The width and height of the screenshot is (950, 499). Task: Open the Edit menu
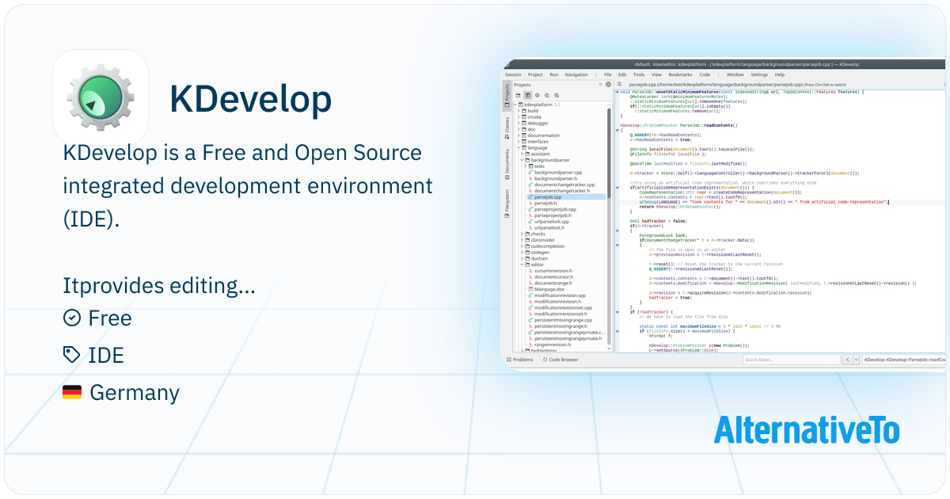[x=622, y=74]
